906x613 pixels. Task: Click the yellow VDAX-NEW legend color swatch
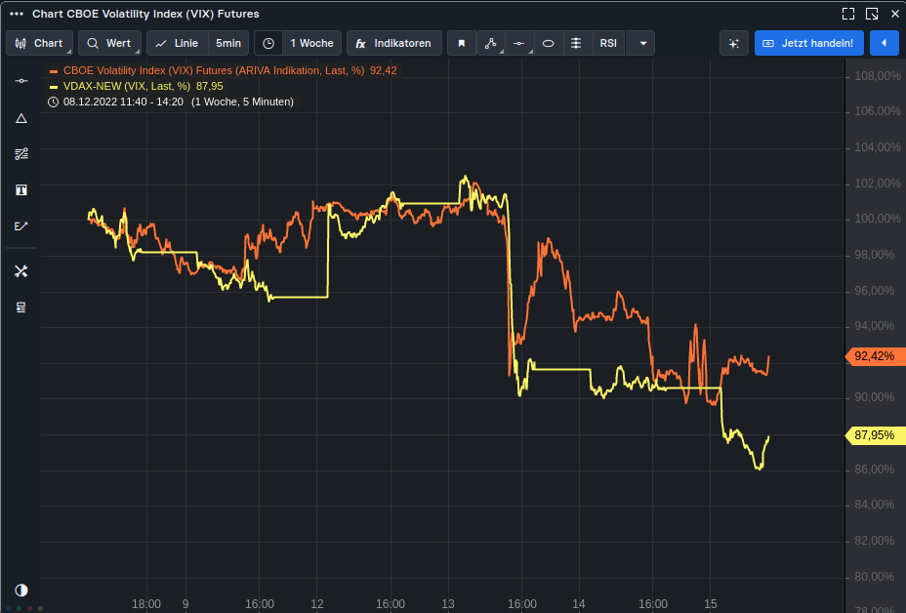coord(54,86)
